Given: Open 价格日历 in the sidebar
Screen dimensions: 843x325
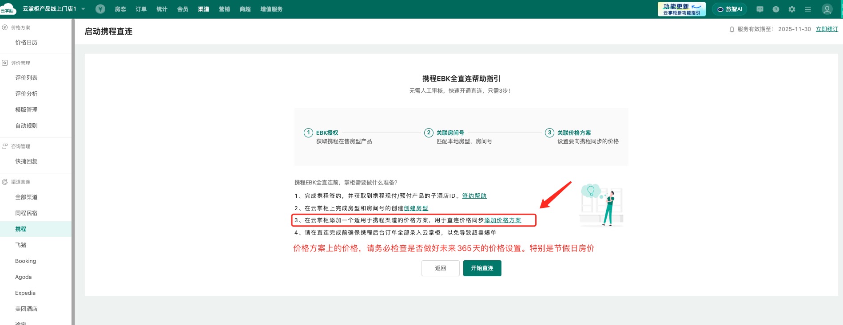Looking at the screenshot, I should point(26,43).
